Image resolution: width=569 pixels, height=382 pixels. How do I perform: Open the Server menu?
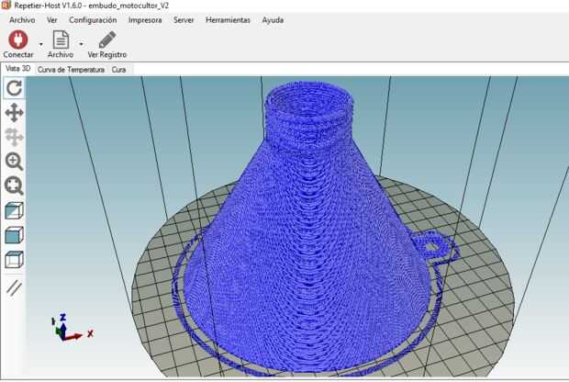(x=184, y=20)
